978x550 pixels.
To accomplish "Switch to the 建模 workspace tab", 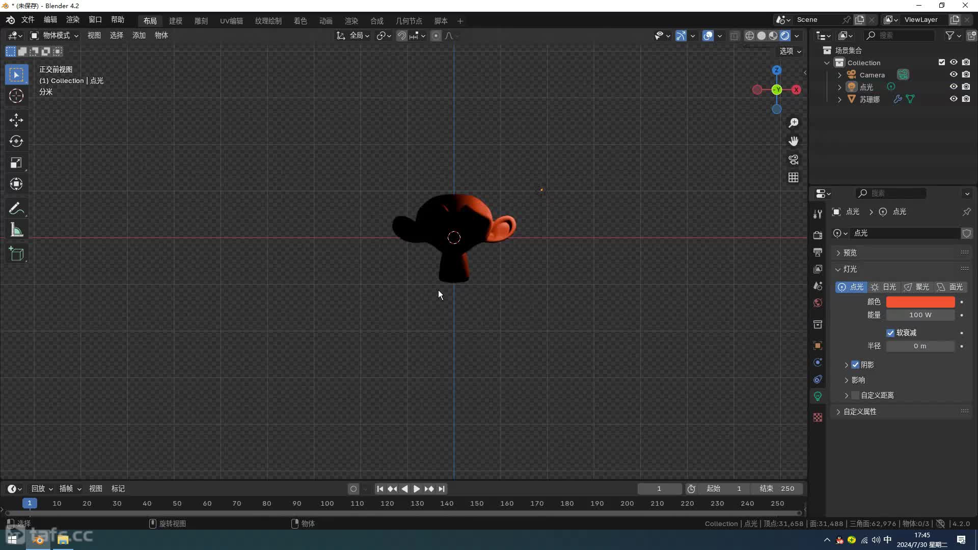I will tap(176, 21).
